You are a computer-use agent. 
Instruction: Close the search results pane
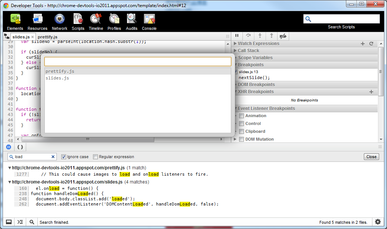point(371,157)
